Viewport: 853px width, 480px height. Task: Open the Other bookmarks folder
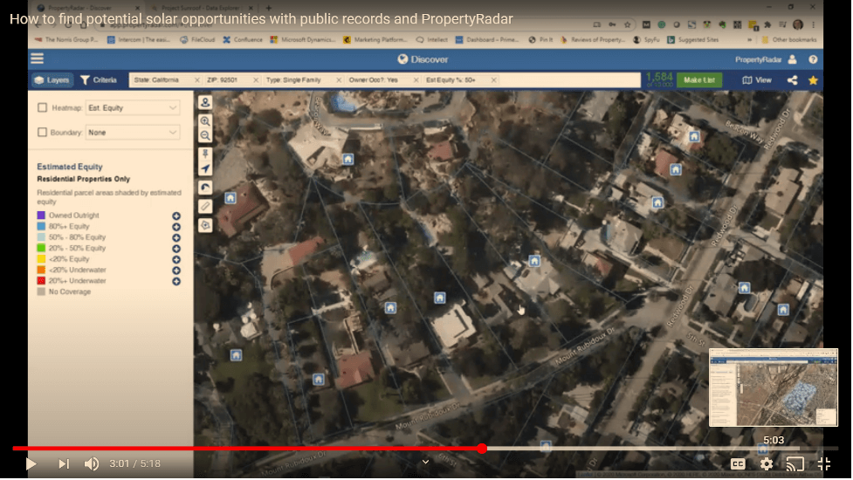click(x=789, y=39)
